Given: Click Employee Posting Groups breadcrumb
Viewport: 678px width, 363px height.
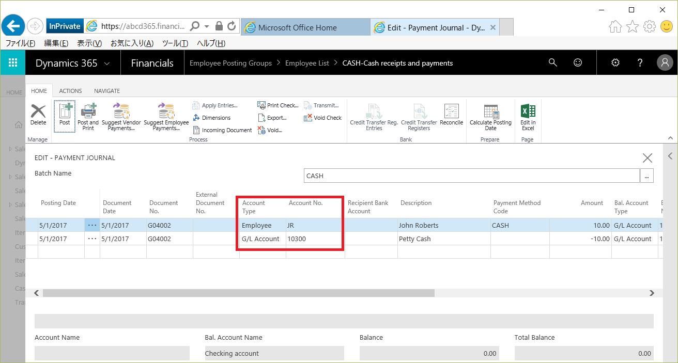Looking at the screenshot, I should 230,63.
